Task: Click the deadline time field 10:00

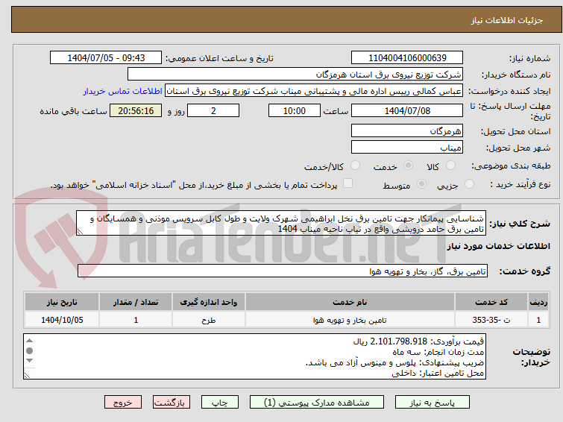Action: tap(295, 110)
